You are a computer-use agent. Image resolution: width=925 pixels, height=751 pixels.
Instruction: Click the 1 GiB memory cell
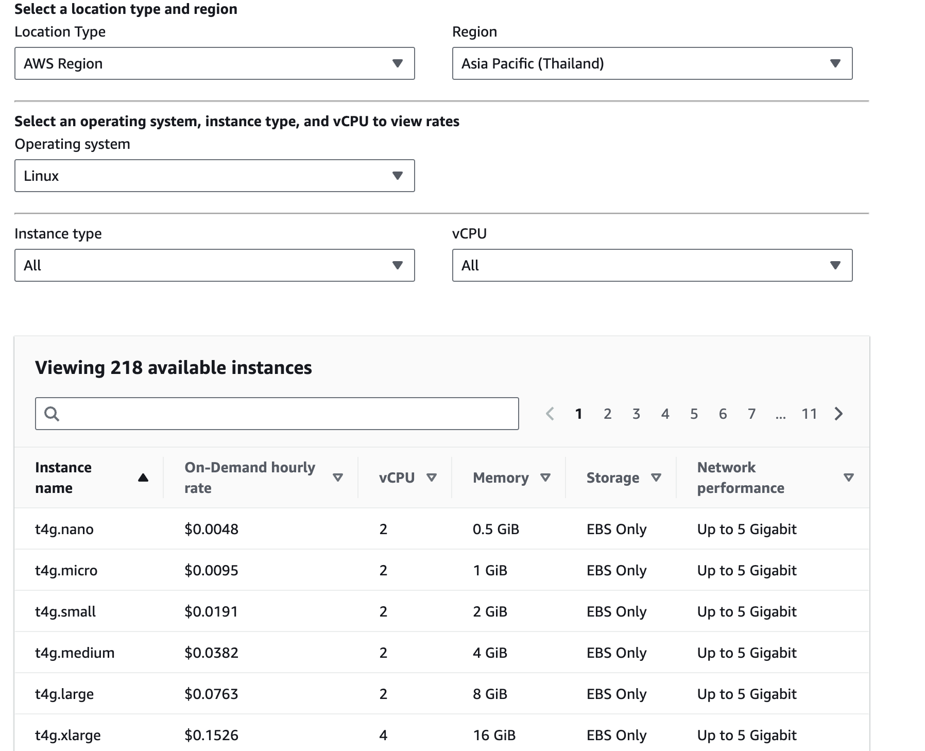pyautogui.click(x=490, y=570)
